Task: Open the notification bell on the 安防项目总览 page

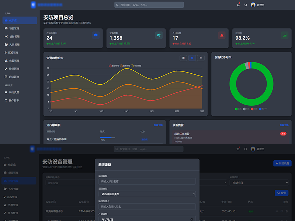Action: [238, 5]
